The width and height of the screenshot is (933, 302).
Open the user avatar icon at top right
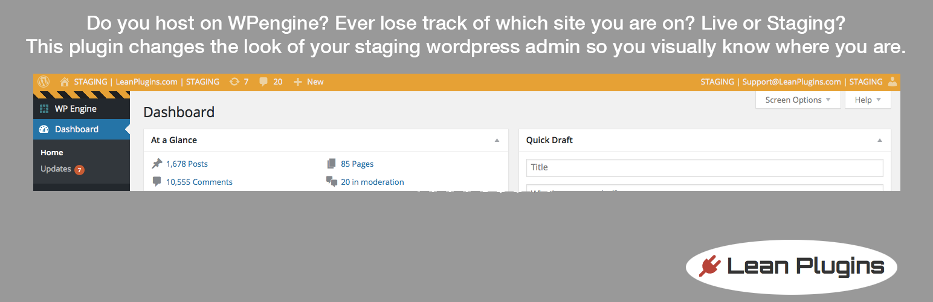(x=893, y=82)
